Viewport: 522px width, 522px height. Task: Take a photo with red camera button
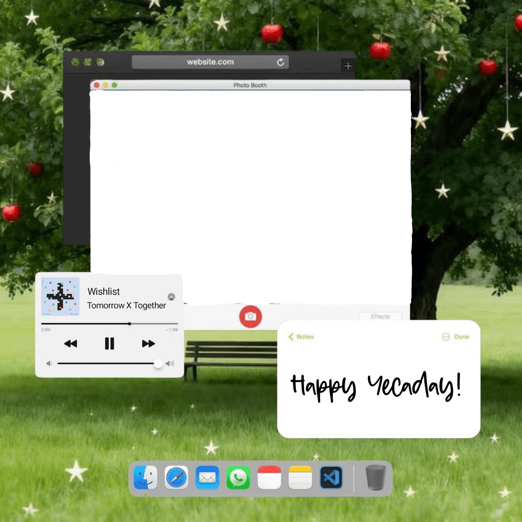250,316
